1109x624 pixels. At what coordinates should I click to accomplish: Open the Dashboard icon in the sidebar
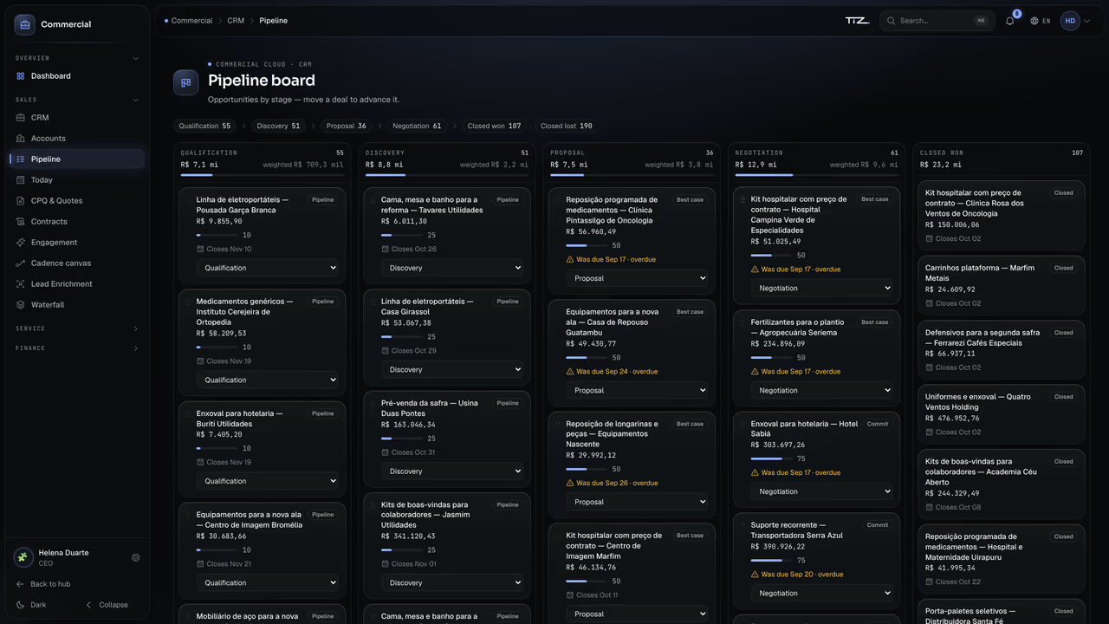click(21, 76)
